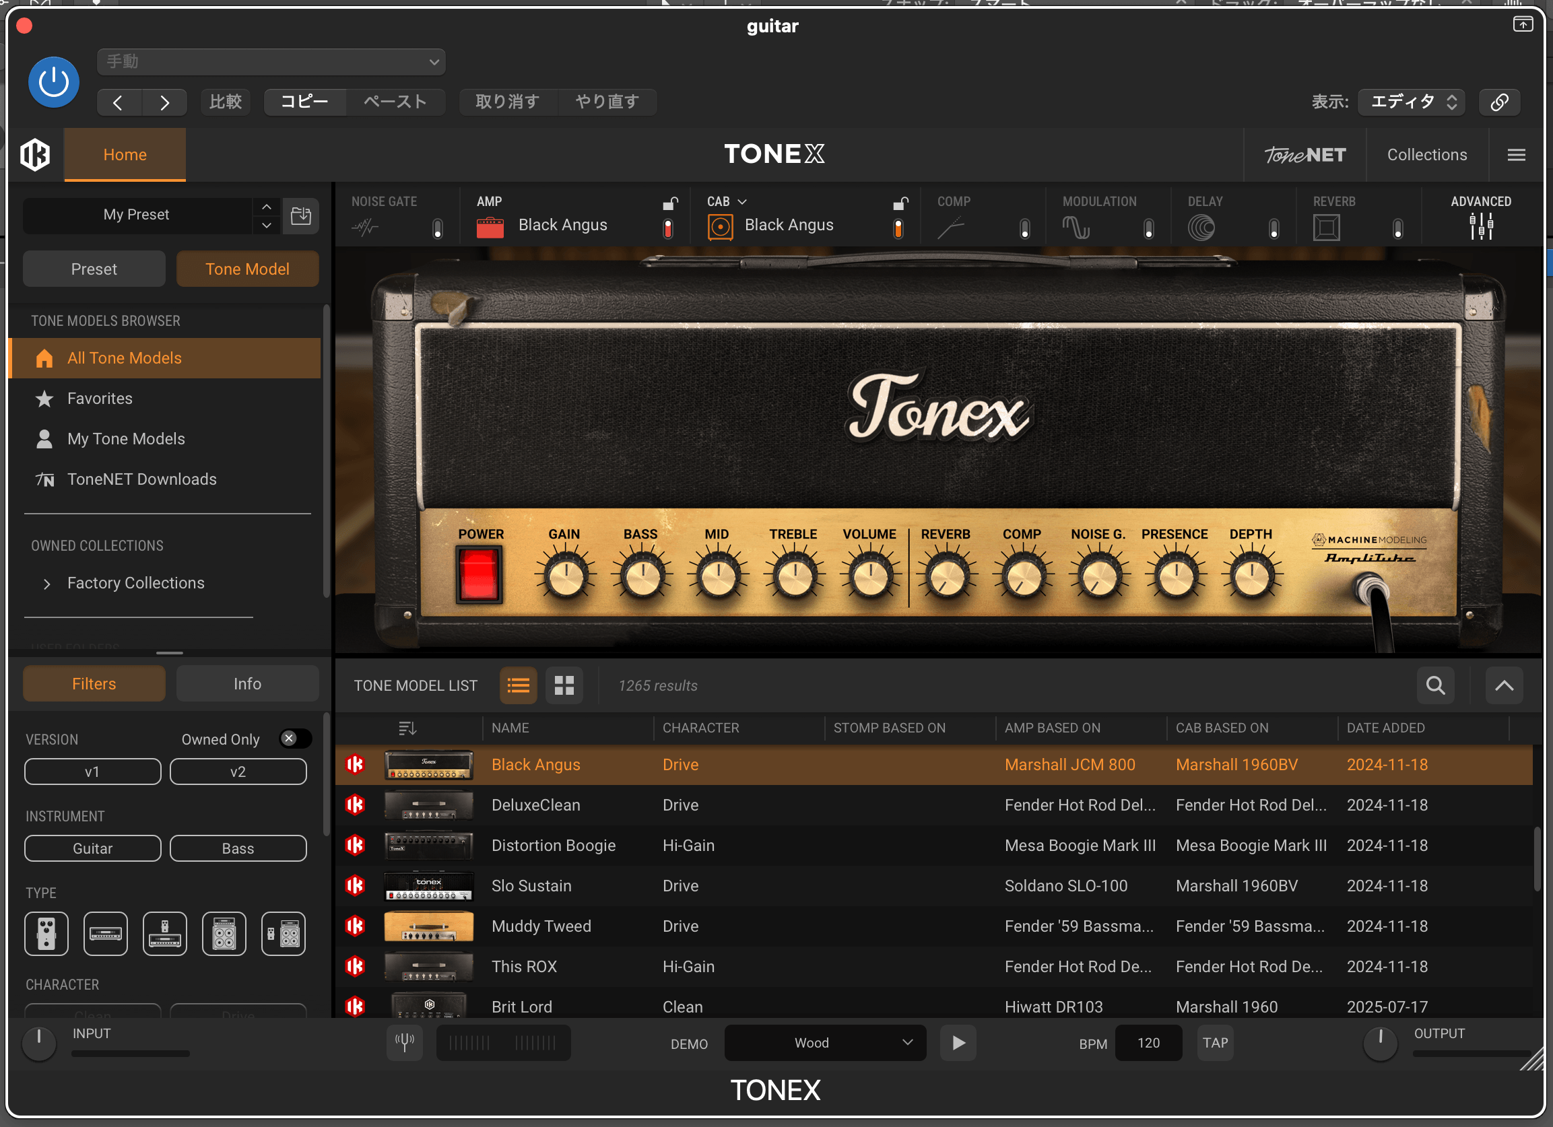The width and height of the screenshot is (1553, 1127).
Task: Select the pedal type filter icon
Action: coord(45,933)
